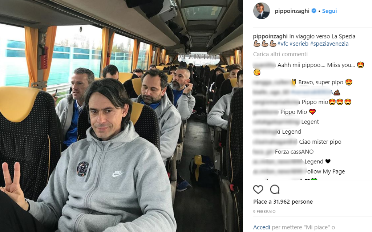372x232 pixels.
Task: Open the #vfc hashtag
Action: 283,44
